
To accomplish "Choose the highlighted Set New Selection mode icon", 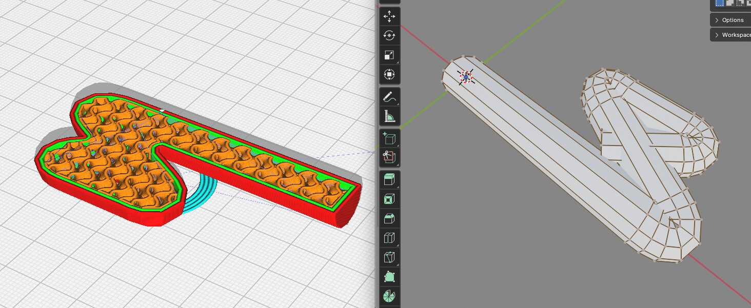I will click(720, 3).
